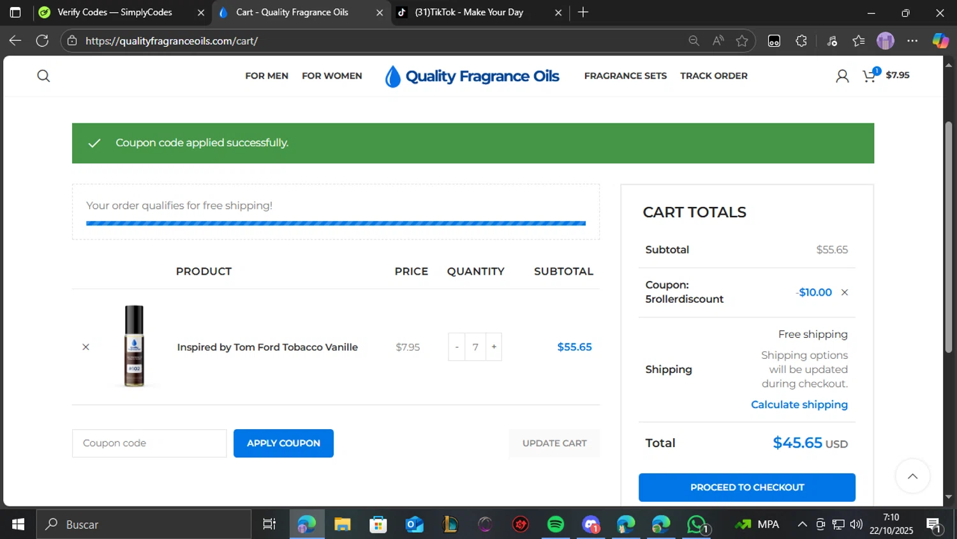Viewport: 957px width, 539px height.
Task: Click the browser zoom magnifier icon
Action: pos(694,41)
